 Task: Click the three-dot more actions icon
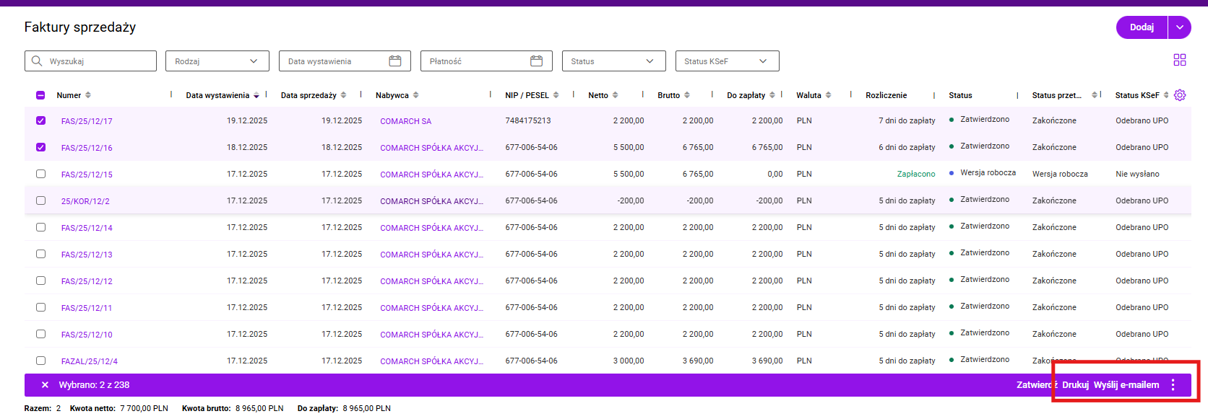coord(1172,385)
